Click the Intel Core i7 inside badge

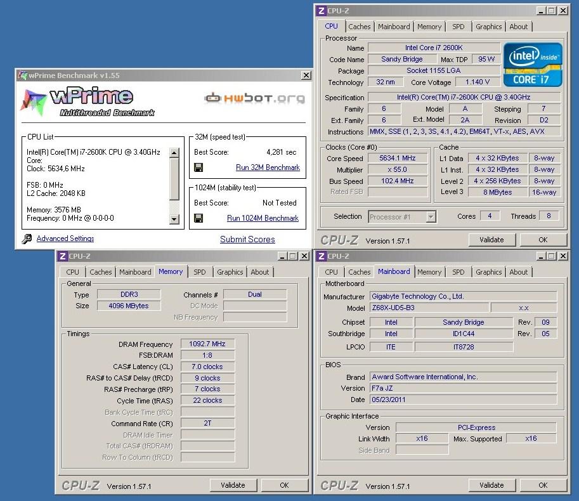(x=533, y=65)
